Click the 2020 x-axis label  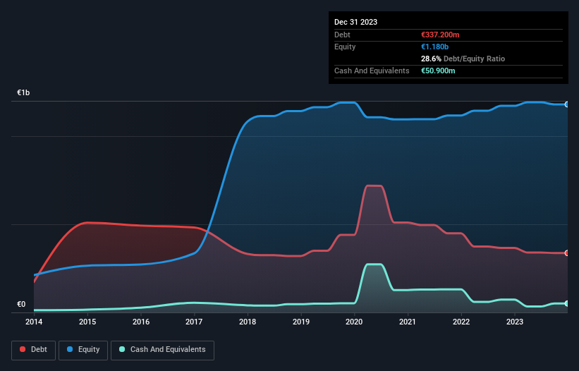pos(354,322)
